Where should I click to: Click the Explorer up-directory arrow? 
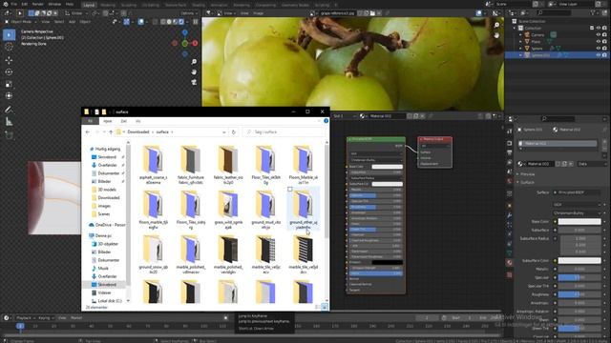[111, 132]
